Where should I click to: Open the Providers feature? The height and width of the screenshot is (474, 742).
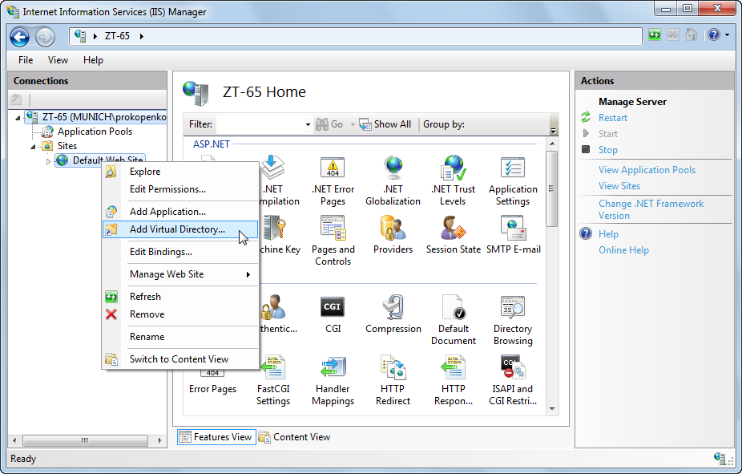[x=393, y=235]
